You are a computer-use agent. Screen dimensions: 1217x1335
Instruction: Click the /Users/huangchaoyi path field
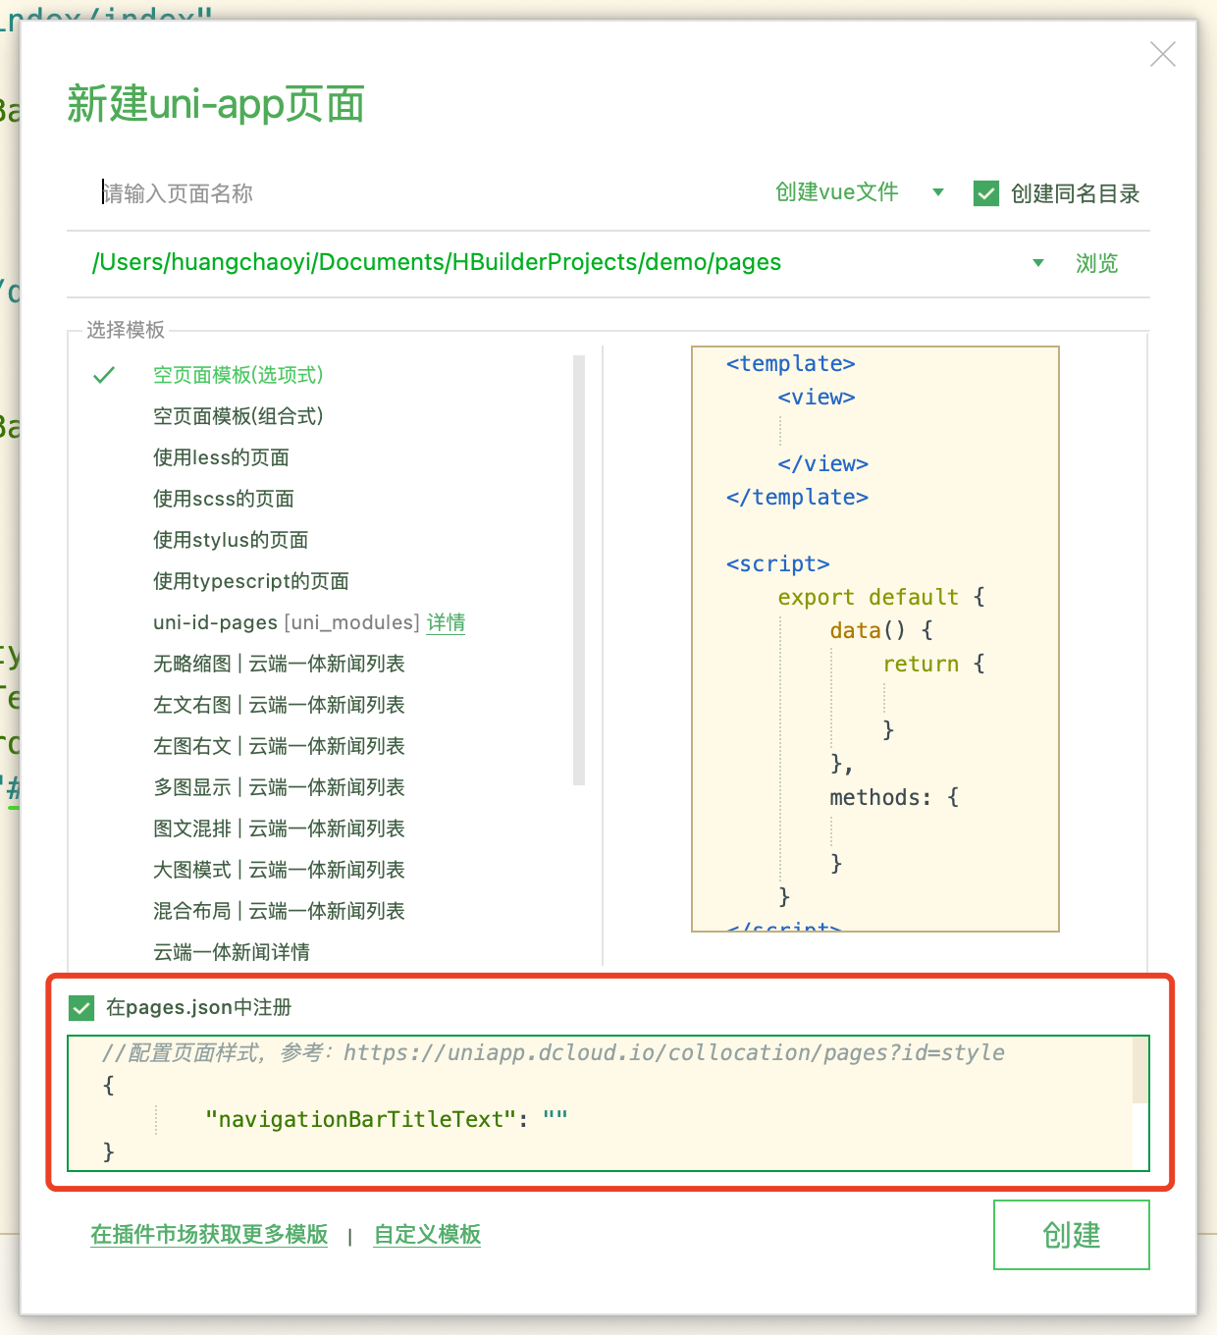coord(437,262)
